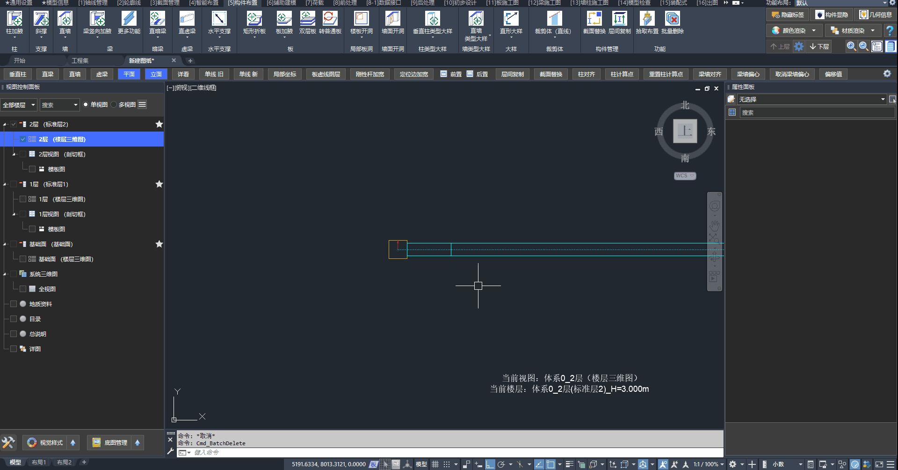Image resolution: width=898 pixels, height=470 pixels.
Task: Check the 1层 (楼层三维图) checkbox
Action: [23, 199]
